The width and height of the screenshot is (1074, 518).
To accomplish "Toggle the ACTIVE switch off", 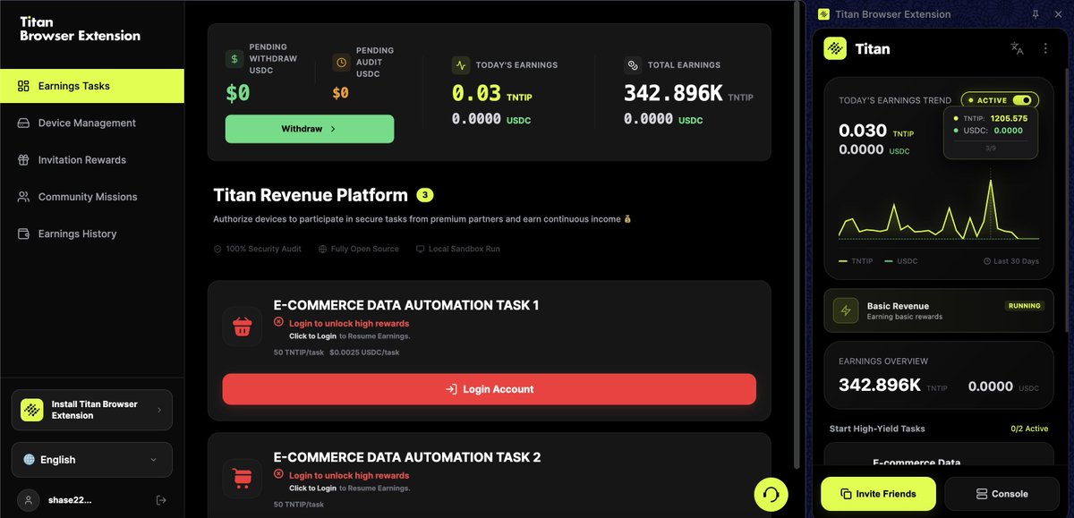I will (1022, 100).
